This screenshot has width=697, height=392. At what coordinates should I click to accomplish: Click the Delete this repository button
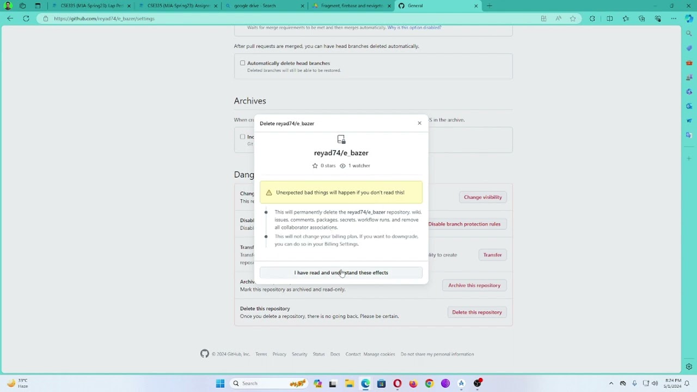click(476, 313)
